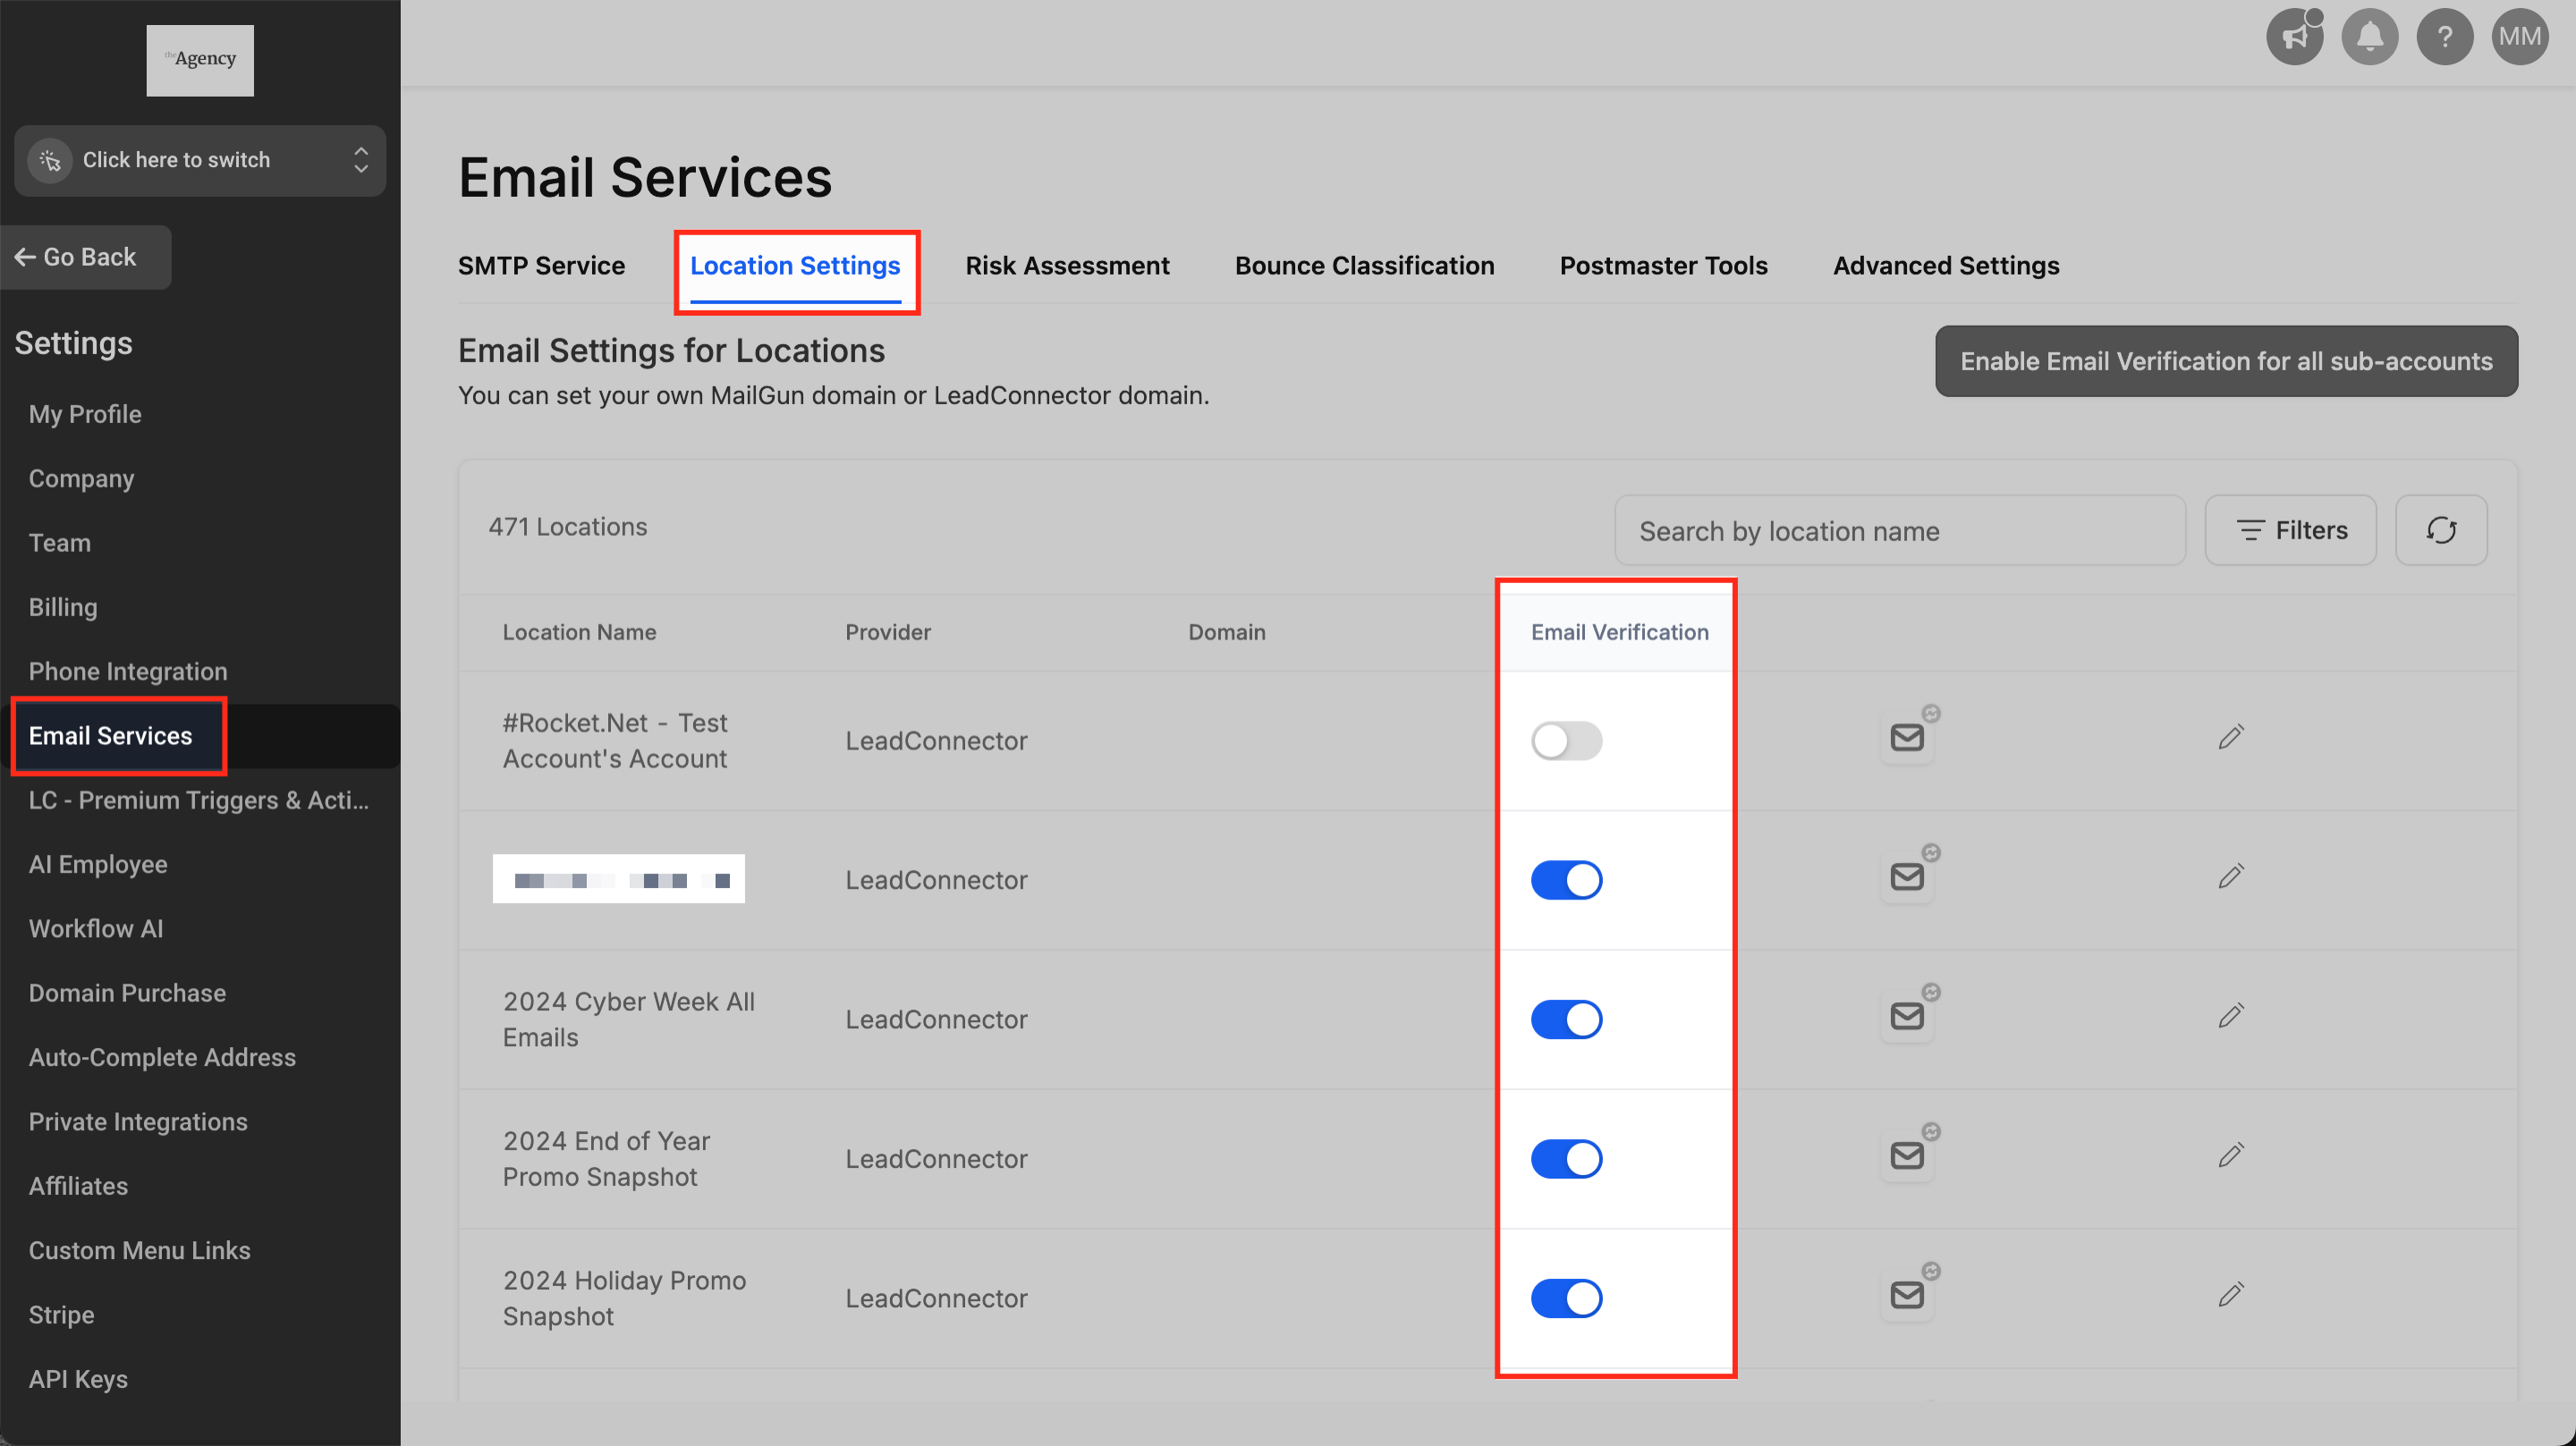Open the MM user avatar menu
The image size is (2576, 1446).
(x=2518, y=37)
